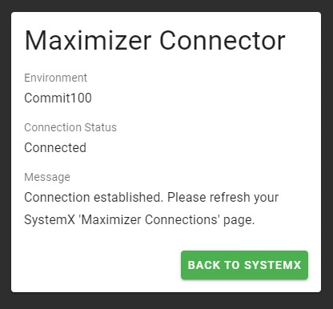Click the 'Please refresh your' text

coord(223,197)
